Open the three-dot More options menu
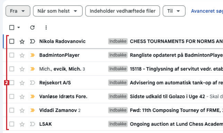 coord(46,27)
